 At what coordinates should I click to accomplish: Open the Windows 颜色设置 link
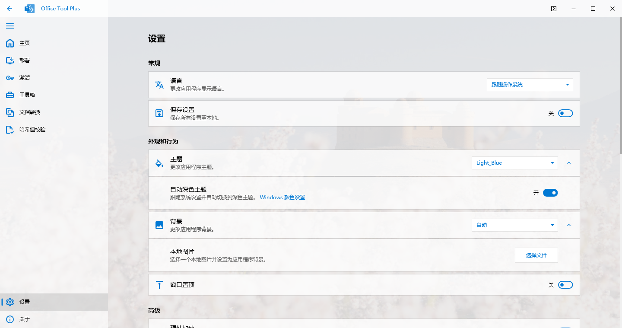point(282,197)
